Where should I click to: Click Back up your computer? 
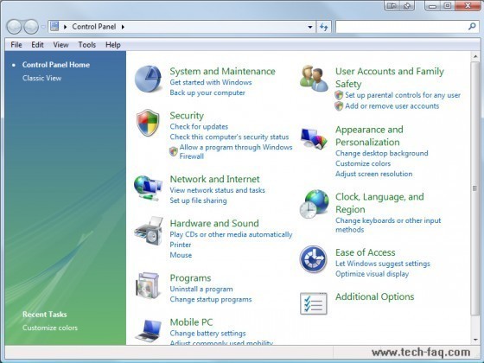207,92
